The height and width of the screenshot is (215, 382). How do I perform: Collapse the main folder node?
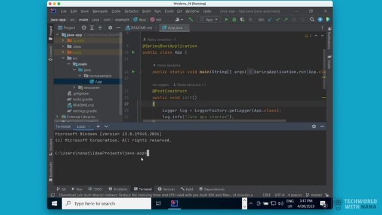coord(69,64)
